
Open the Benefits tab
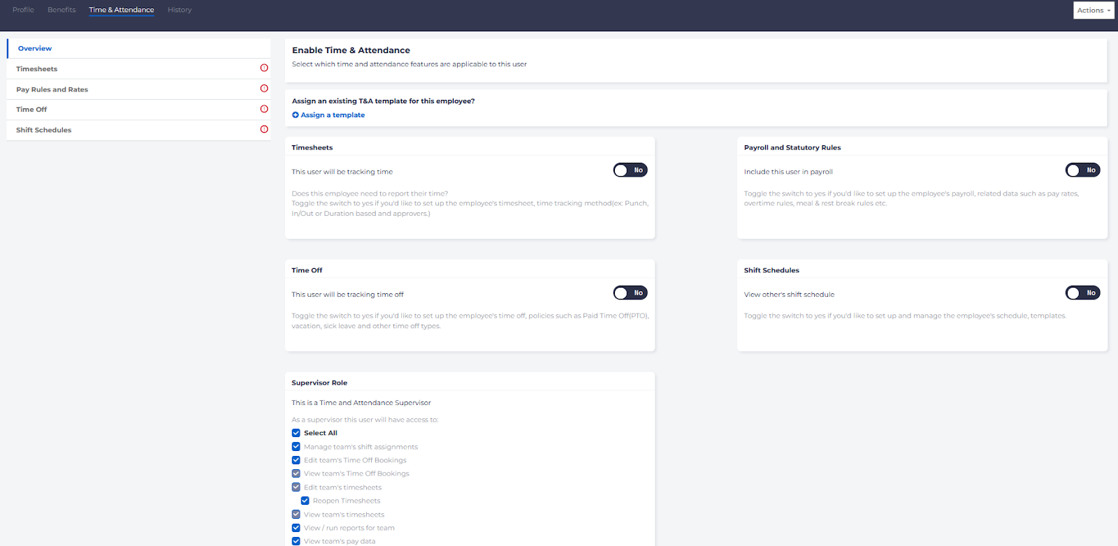[x=61, y=10]
